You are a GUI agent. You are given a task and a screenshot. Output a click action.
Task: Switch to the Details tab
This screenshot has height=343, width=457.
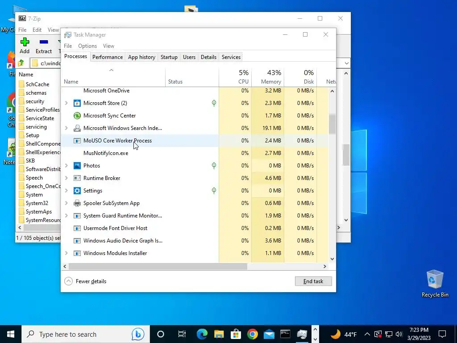pyautogui.click(x=209, y=57)
